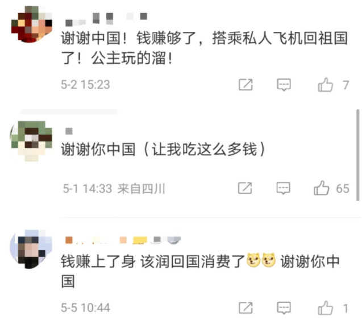The width and height of the screenshot is (362, 332).
Task: Open first commenter's pixelated avatar
Action: point(32,24)
